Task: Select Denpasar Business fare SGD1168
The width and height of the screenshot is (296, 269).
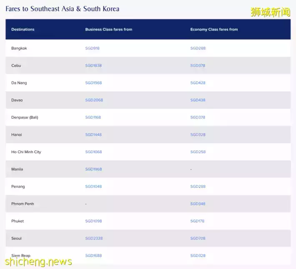Action: [93, 117]
